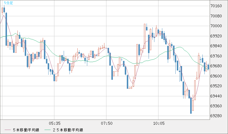Click the lowest blue candlestick near 69300
This screenshot has width=228, height=134.
pyautogui.click(x=191, y=106)
